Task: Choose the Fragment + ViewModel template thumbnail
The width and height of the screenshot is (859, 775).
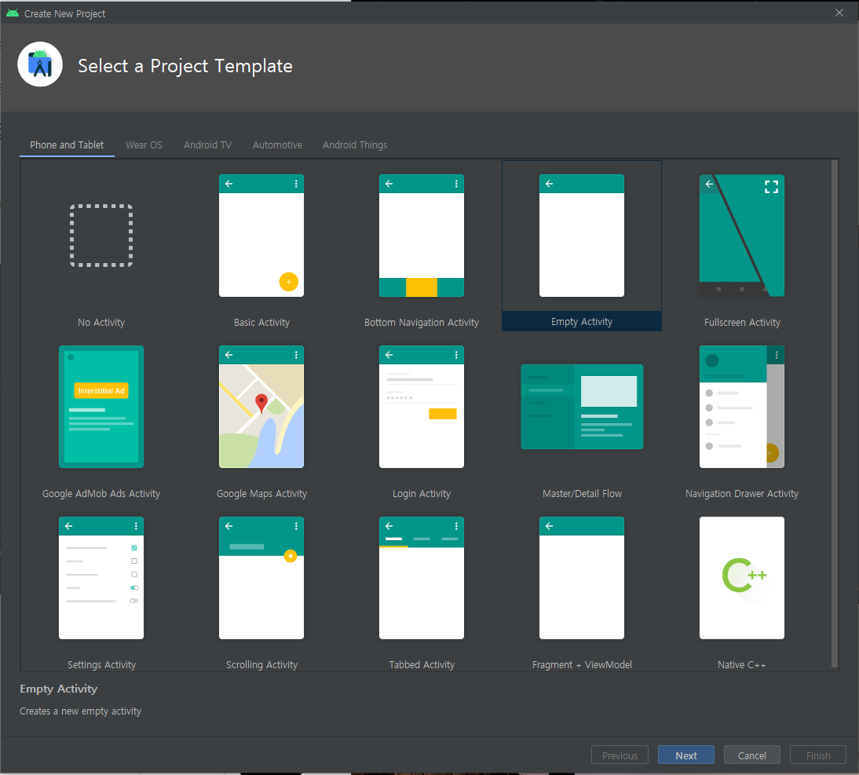Action: click(x=581, y=578)
